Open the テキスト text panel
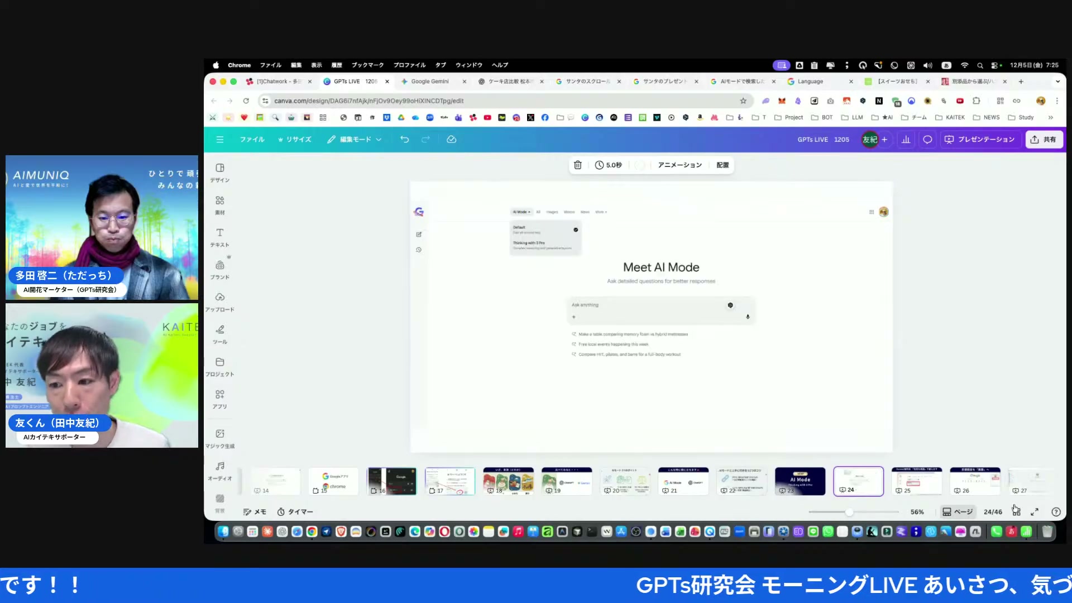The width and height of the screenshot is (1072, 603). tap(220, 238)
